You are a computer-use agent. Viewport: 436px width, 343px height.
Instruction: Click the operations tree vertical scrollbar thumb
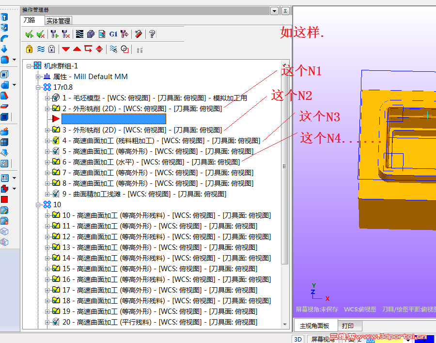point(284,166)
